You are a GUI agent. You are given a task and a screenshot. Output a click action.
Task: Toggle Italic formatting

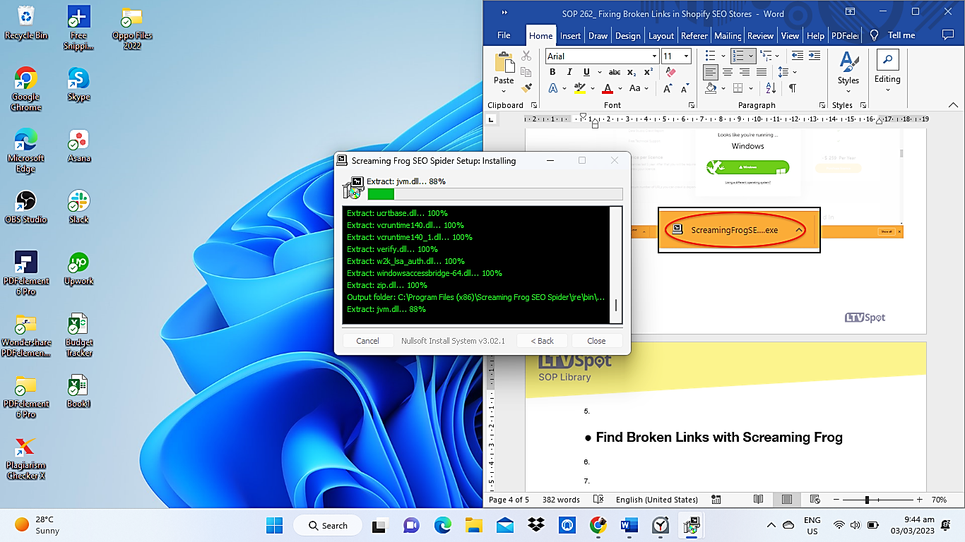click(569, 72)
